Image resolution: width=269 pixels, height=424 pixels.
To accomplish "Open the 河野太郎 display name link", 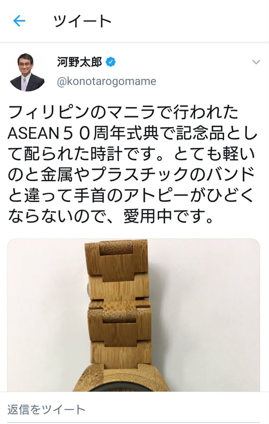I will [x=79, y=62].
